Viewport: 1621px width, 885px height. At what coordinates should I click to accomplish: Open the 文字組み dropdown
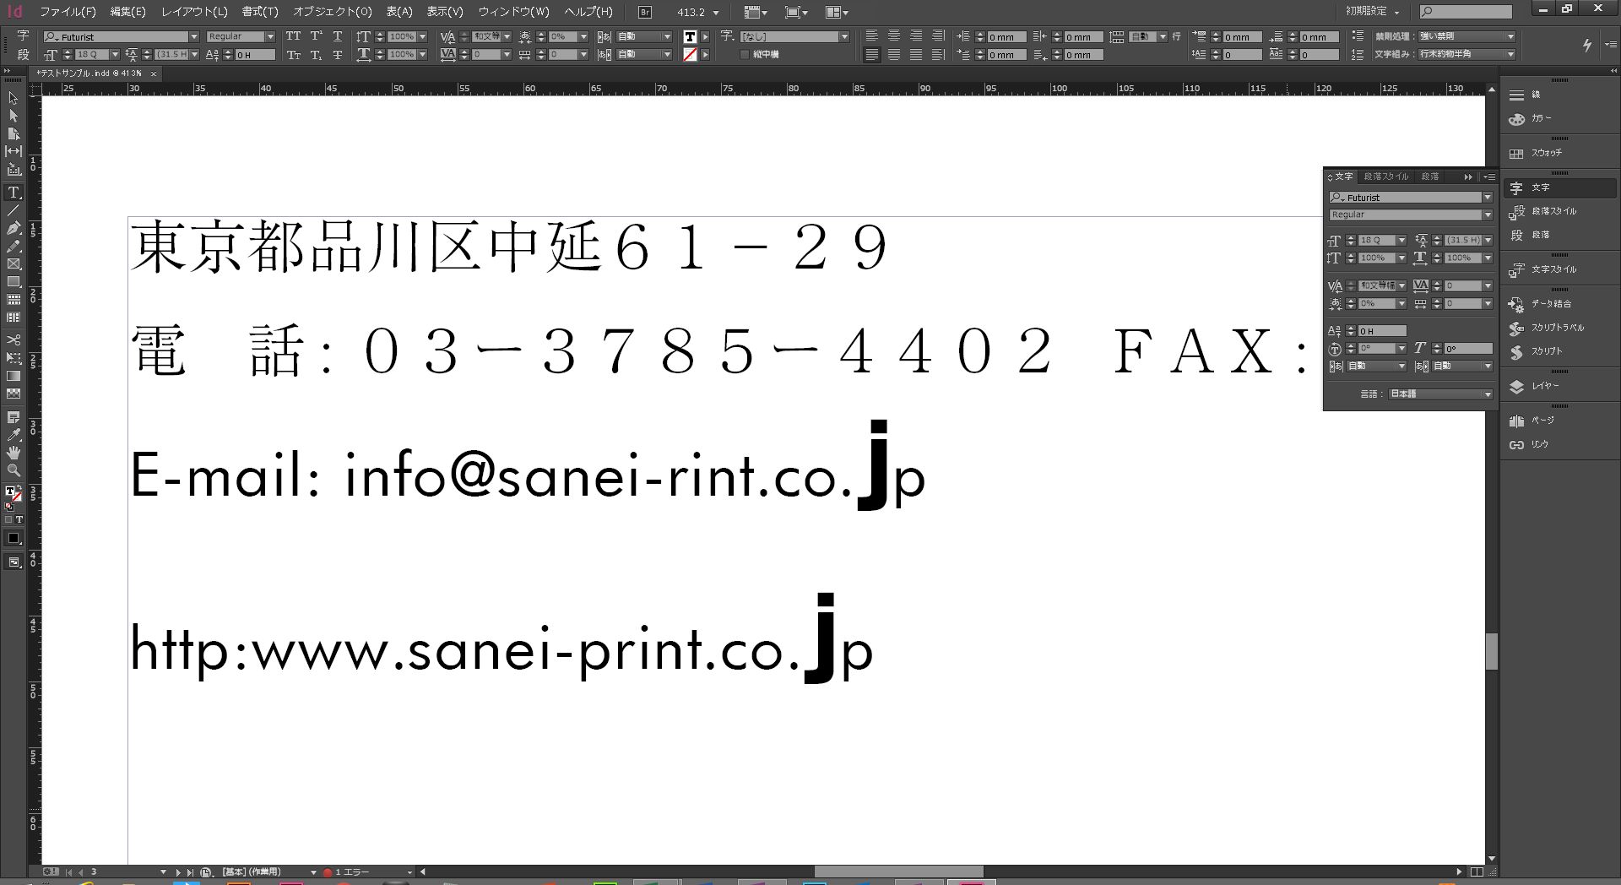click(1466, 54)
